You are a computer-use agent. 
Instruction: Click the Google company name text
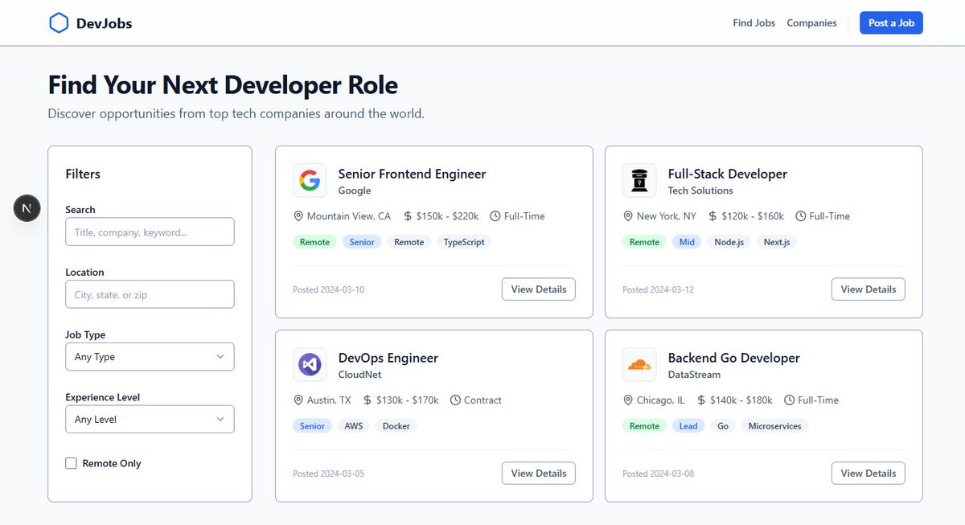pyautogui.click(x=355, y=191)
